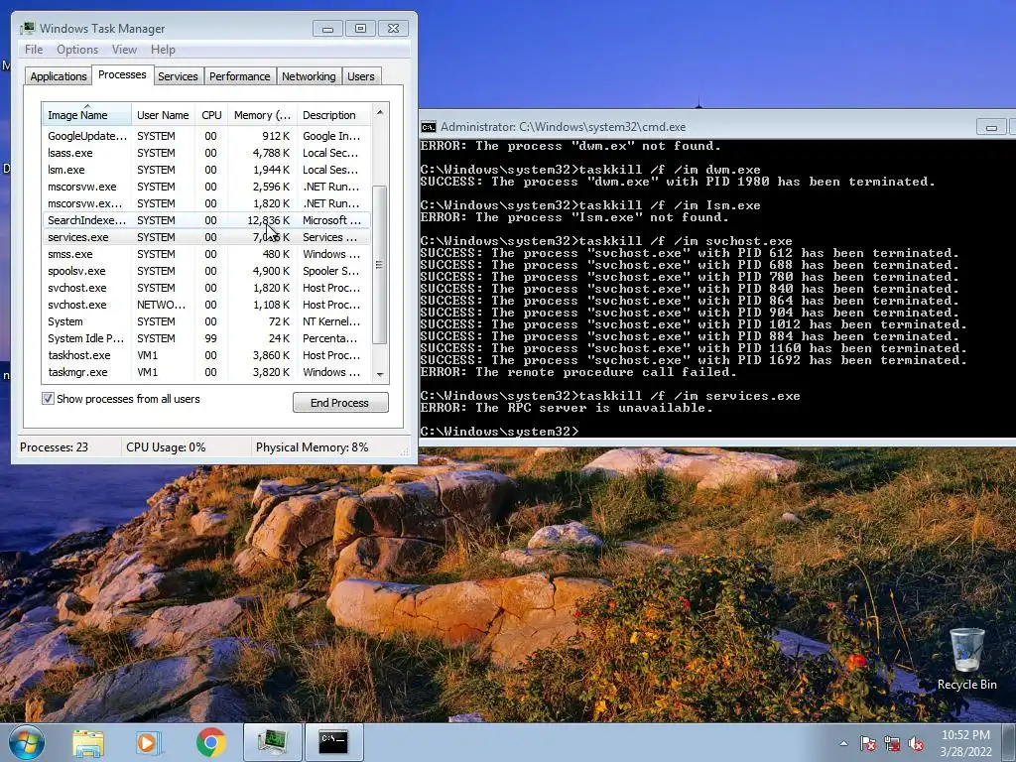1016x762 pixels.
Task: Select the SearchIndexe... process row
Action: pyautogui.click(x=206, y=220)
